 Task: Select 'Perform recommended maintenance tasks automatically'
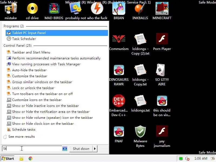(x=57, y=58)
